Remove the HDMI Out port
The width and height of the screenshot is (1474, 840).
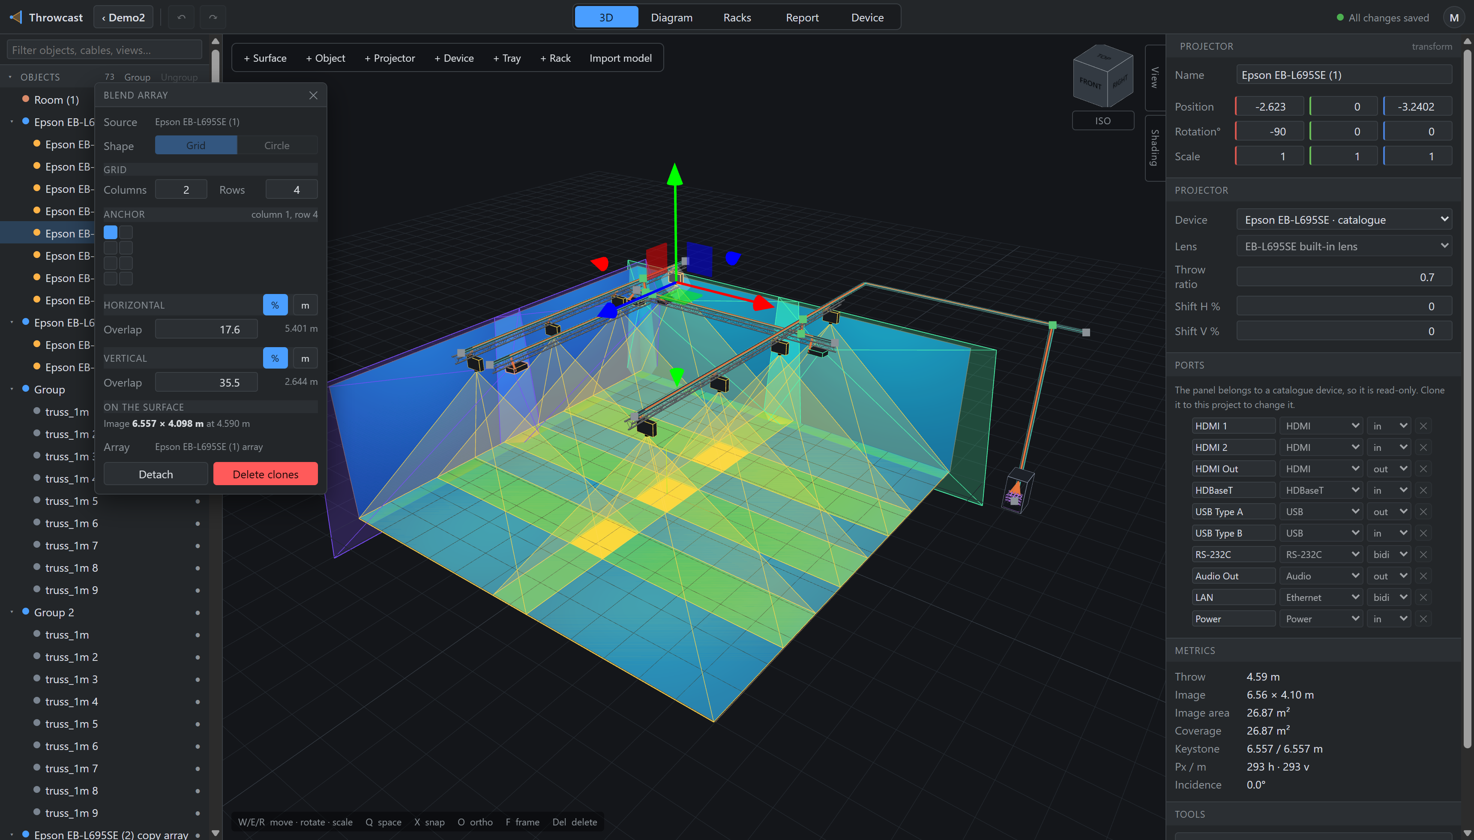(1423, 468)
